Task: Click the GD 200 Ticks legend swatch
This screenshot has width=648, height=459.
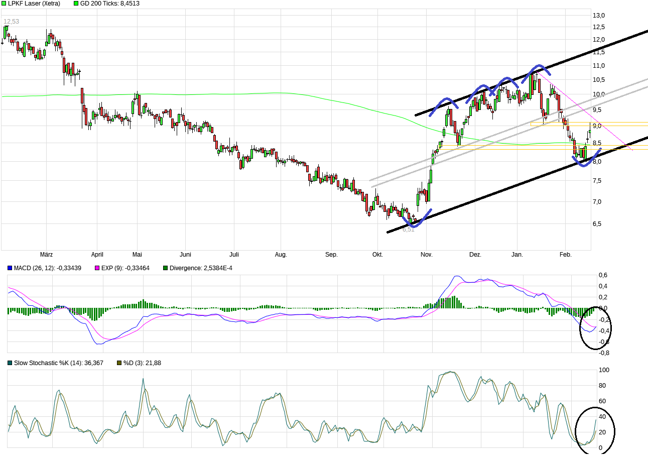Action: click(x=76, y=4)
